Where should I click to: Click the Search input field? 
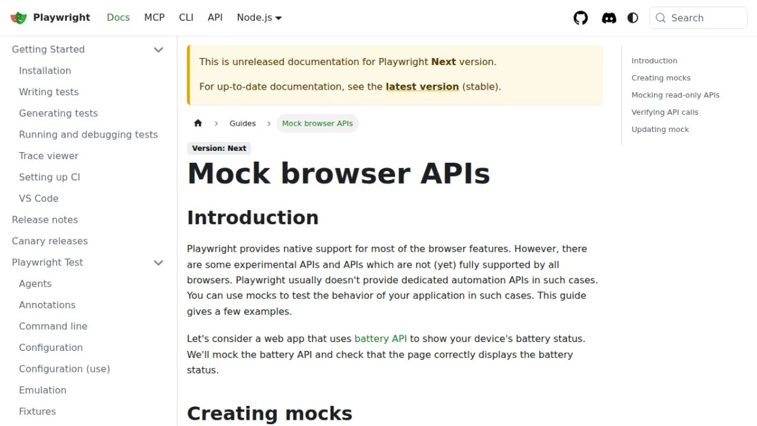698,18
